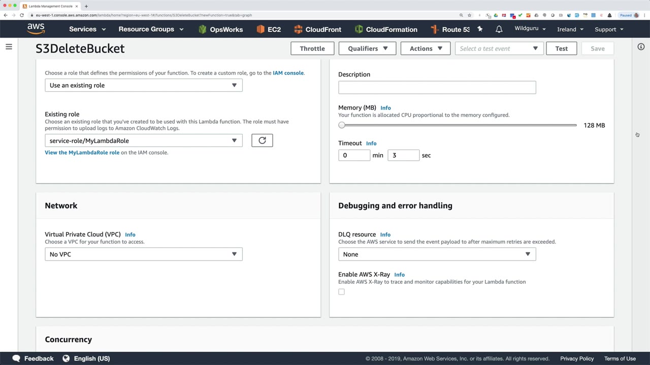Image resolution: width=650 pixels, height=365 pixels.
Task: Click the Info link next to Memory (MB)
Action: pyautogui.click(x=385, y=108)
